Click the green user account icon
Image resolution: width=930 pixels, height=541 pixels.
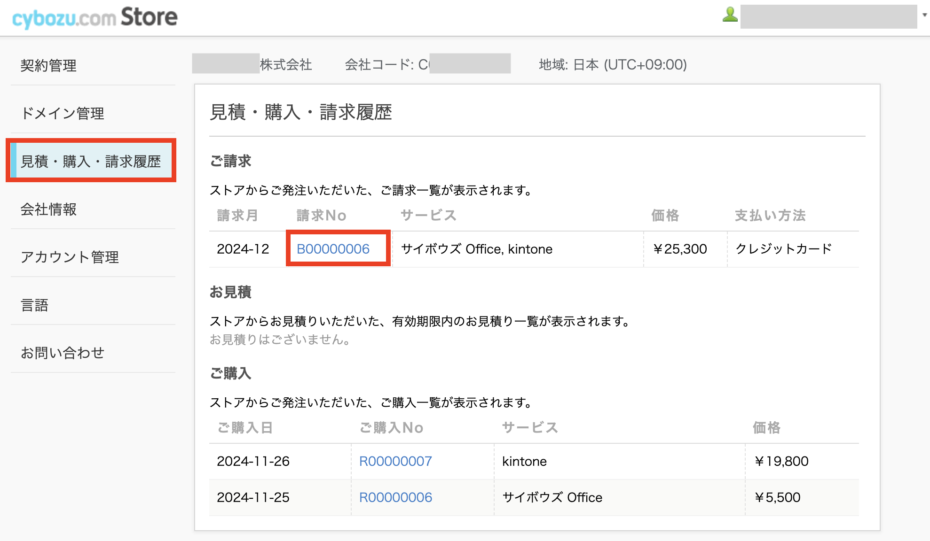[x=730, y=15]
